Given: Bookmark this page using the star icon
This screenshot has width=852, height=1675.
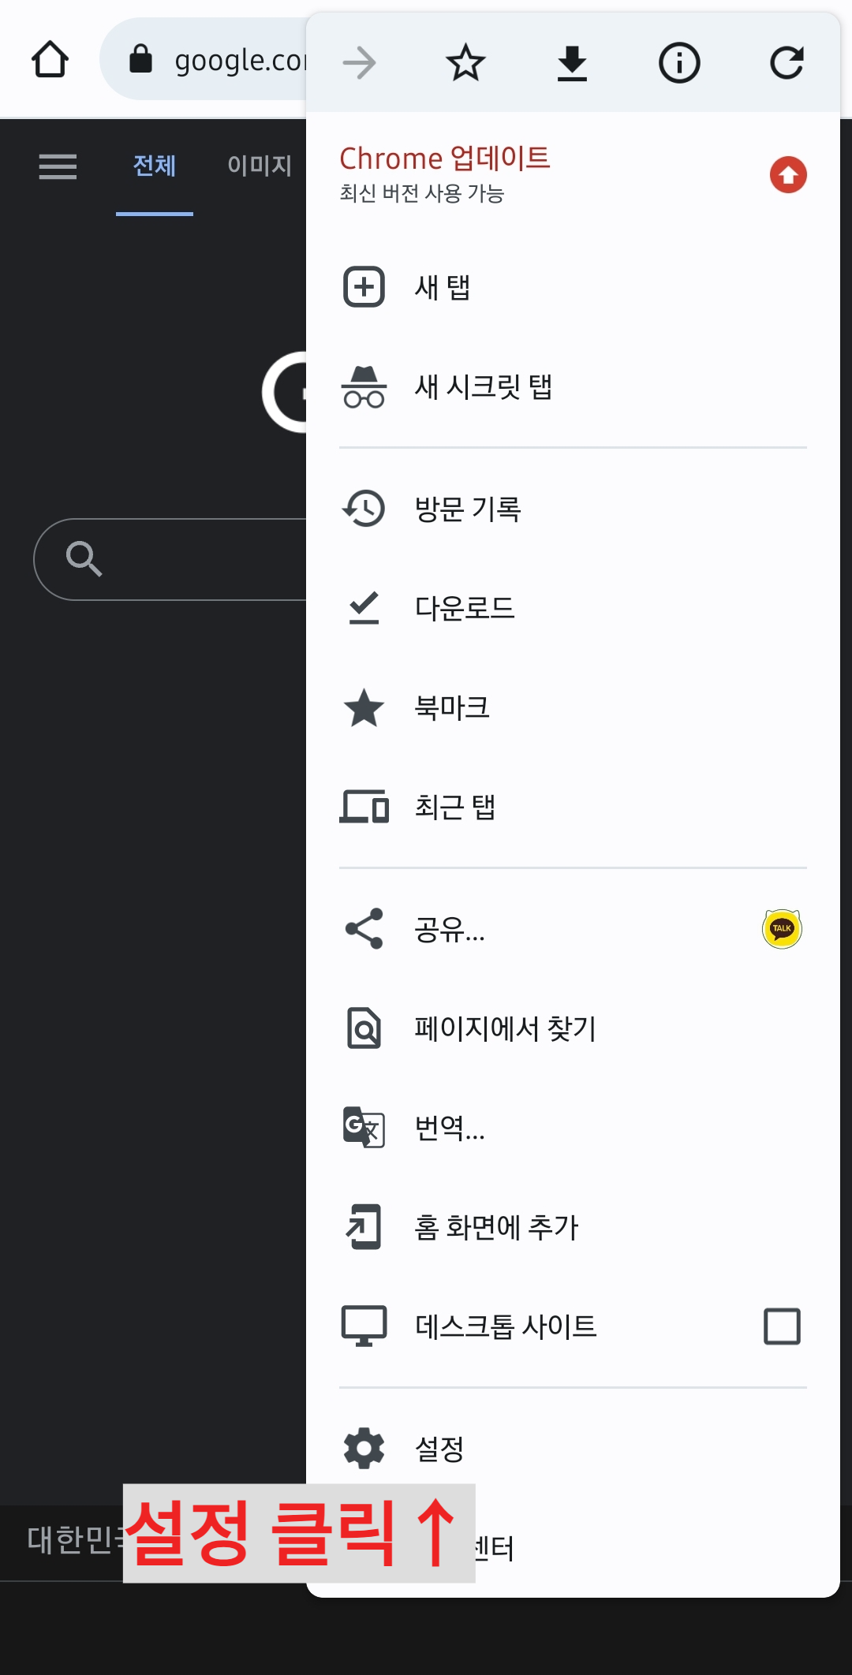Looking at the screenshot, I should tap(465, 63).
